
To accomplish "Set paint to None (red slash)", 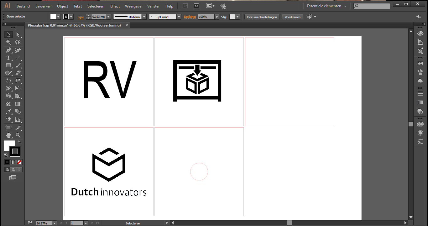I will coord(19,162).
